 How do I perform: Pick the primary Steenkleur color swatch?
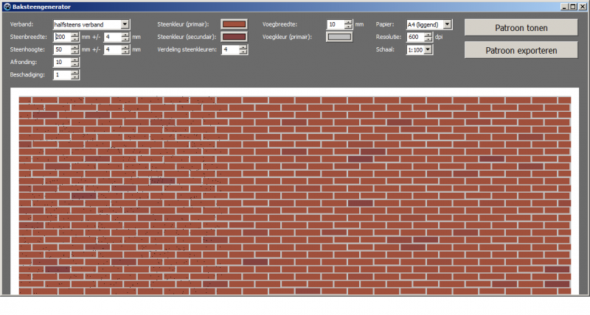point(234,24)
